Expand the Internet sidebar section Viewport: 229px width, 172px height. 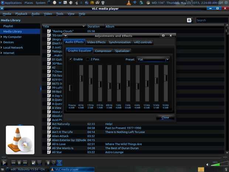1,53
